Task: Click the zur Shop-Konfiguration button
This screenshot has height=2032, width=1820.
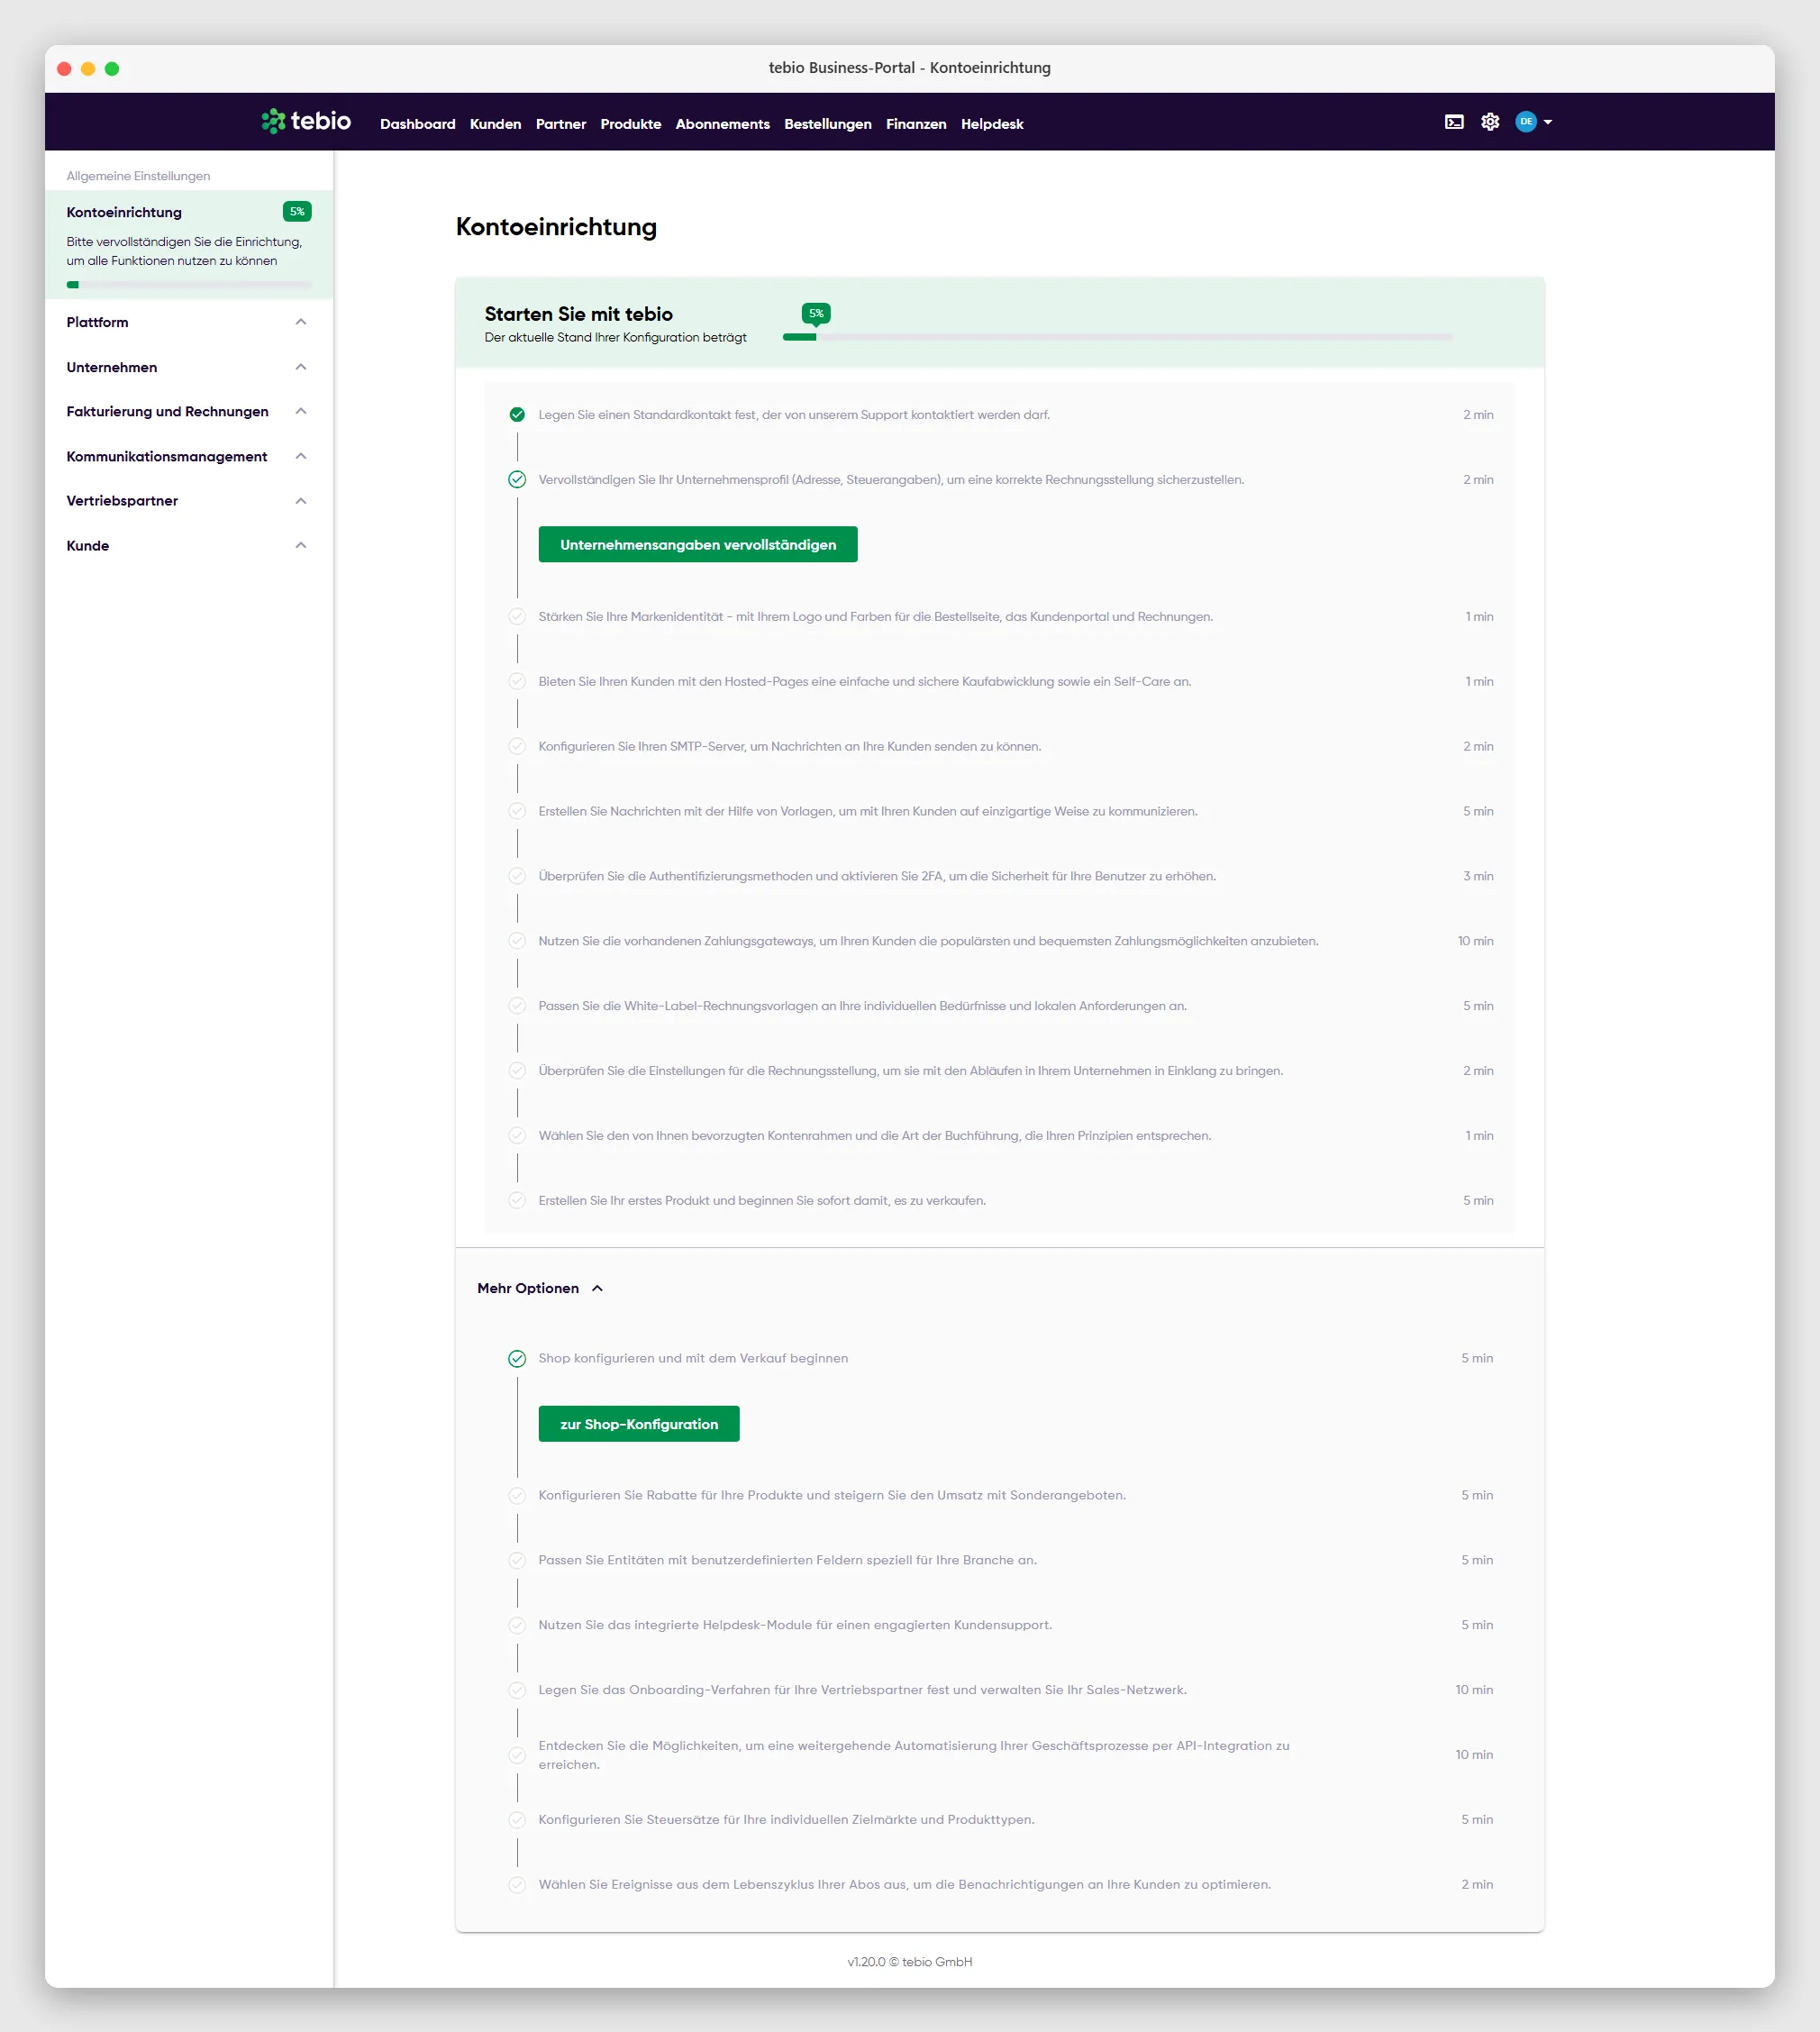Action: 639,1424
